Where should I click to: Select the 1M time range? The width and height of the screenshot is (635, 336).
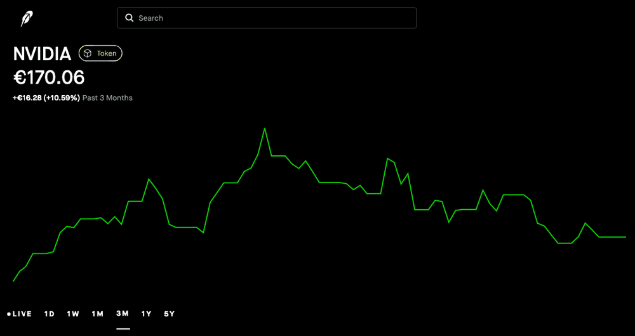98,314
